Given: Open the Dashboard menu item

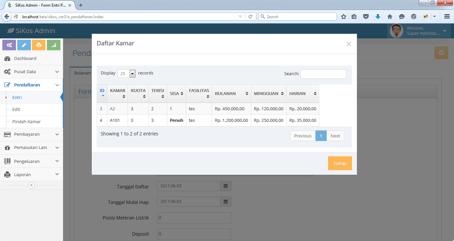Looking at the screenshot, I should point(32,58).
